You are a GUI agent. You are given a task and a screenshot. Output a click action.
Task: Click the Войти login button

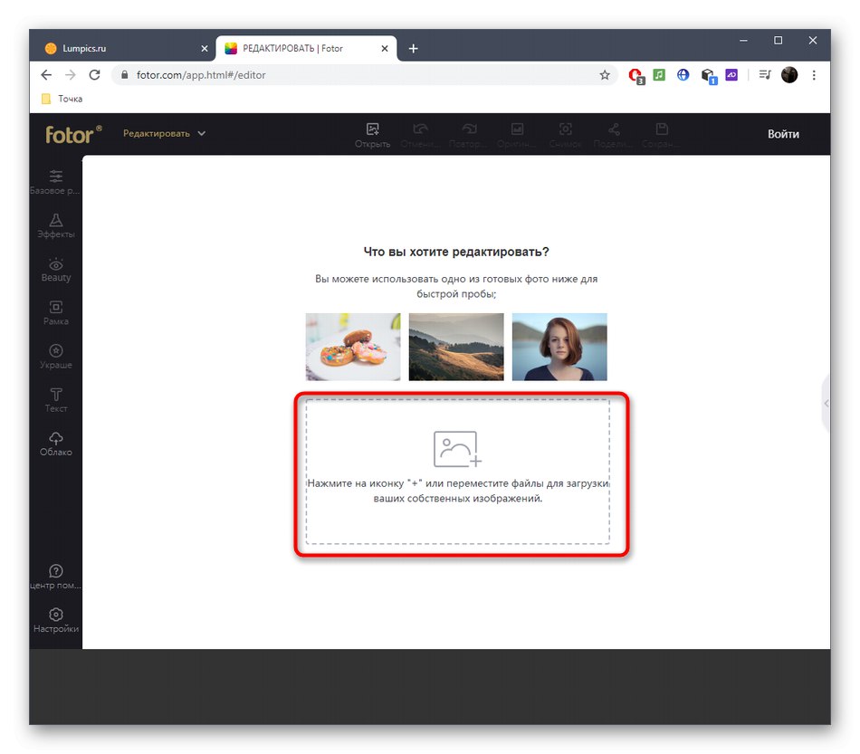coord(783,134)
